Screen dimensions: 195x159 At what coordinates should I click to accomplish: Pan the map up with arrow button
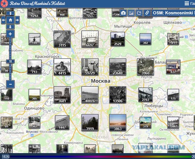point(11,13)
